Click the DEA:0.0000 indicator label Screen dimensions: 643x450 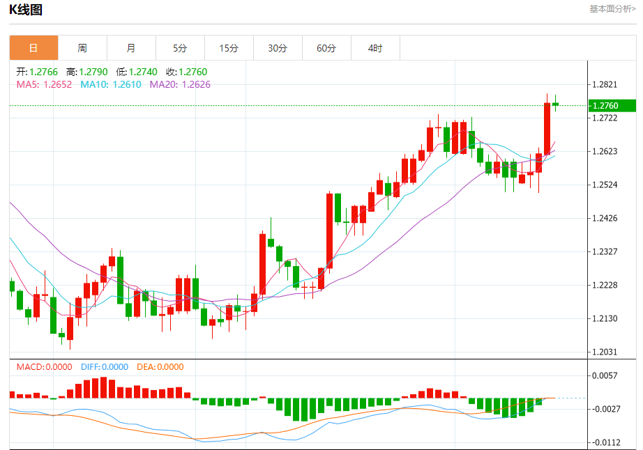(x=160, y=367)
